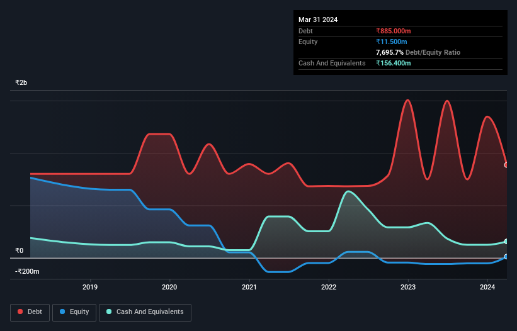Click the 2022 x-axis label
The image size is (517, 331).
329,287
